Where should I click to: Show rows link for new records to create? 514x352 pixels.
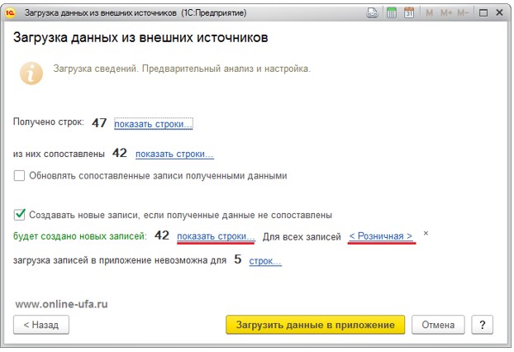coord(216,236)
